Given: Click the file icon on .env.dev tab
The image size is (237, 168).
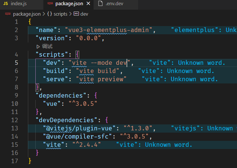Looking at the screenshot, I should pyautogui.click(x=100, y=3).
